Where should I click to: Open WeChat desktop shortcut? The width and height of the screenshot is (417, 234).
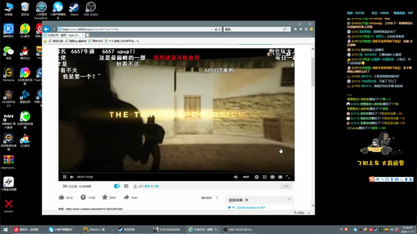9,52
